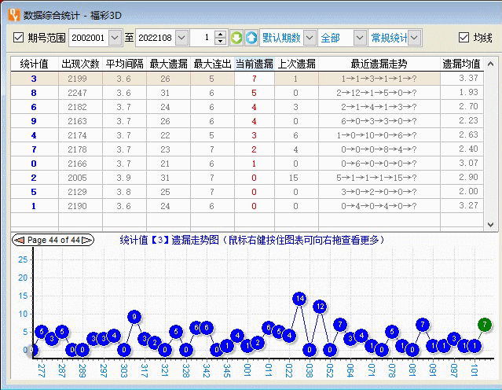502x390 pixels.
Task: Go to previous chart page arrow
Action: point(20,240)
